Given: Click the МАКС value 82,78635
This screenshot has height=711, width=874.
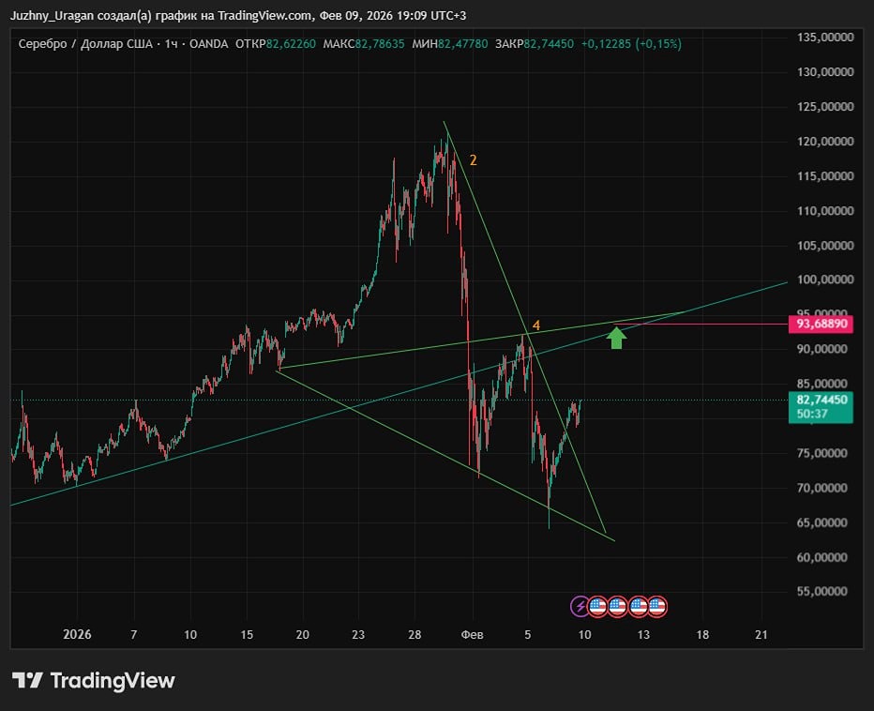Looking at the screenshot, I should [x=380, y=44].
